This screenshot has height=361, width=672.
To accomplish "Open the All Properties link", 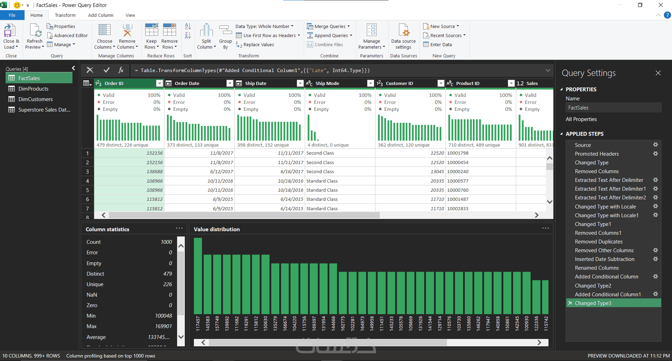I will [581, 119].
